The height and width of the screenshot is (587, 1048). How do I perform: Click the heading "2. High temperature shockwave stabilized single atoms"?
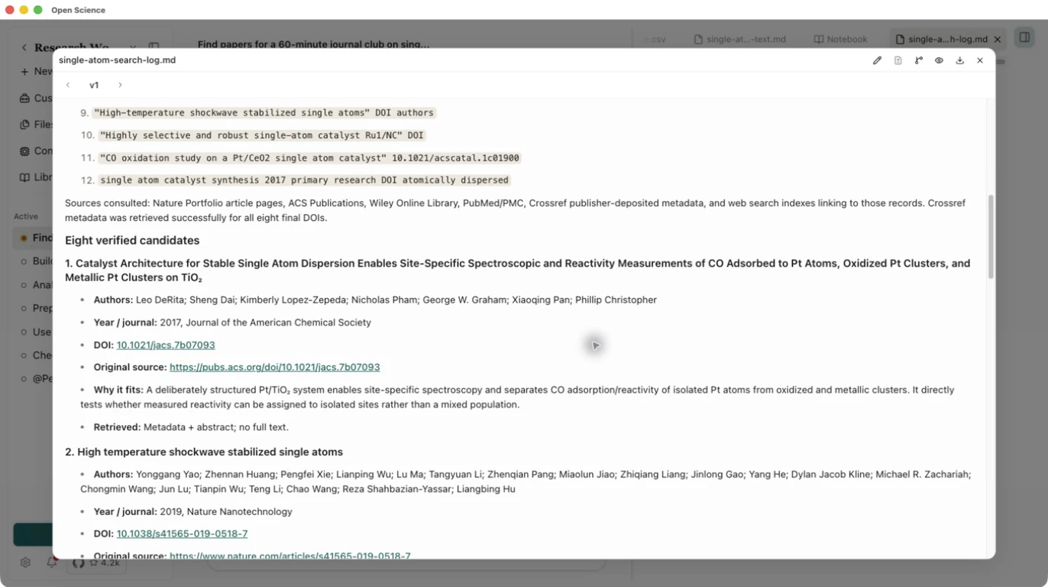204,452
